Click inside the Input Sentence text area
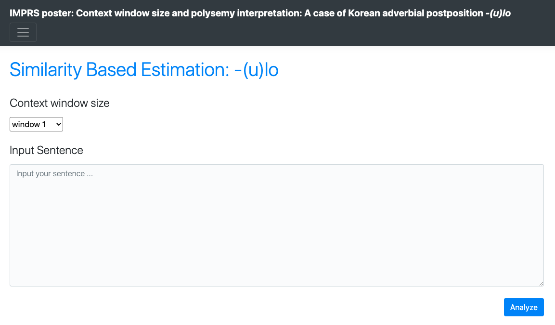The image size is (555, 325). pyautogui.click(x=277, y=225)
